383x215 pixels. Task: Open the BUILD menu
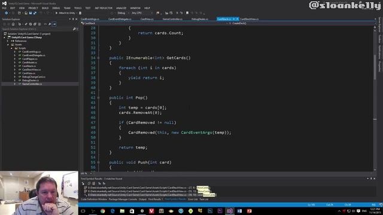tap(45, 8)
